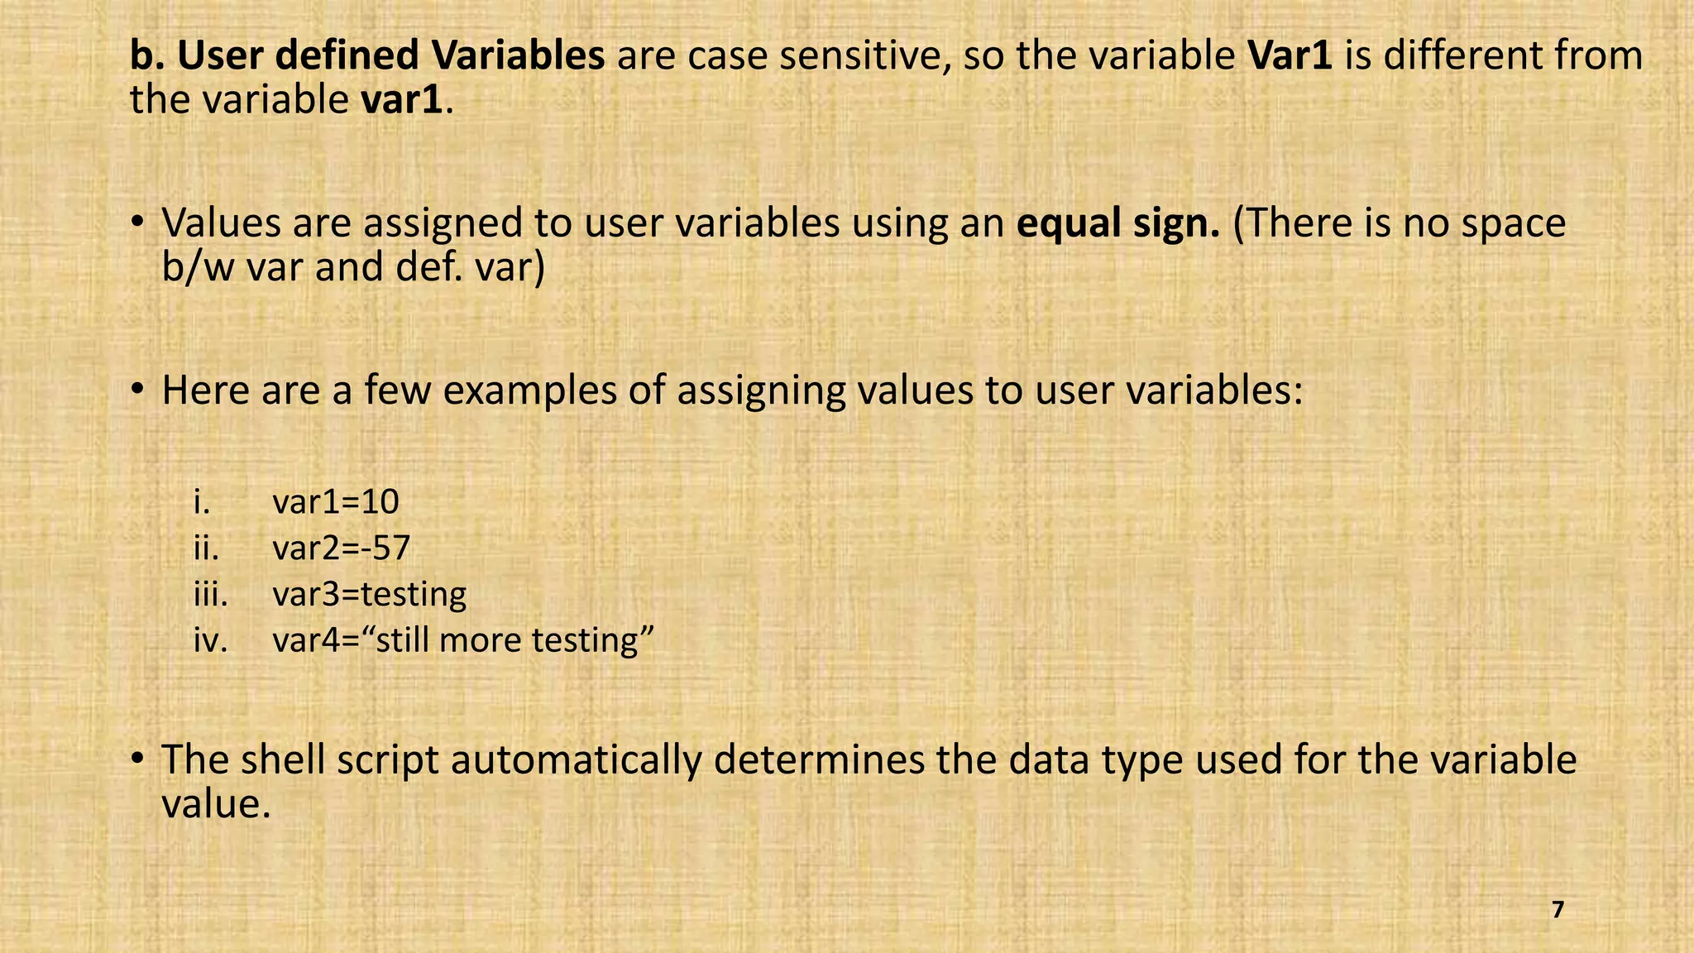Click the bold phrase 'equal sign.'
The image size is (1694, 953).
(x=1118, y=224)
